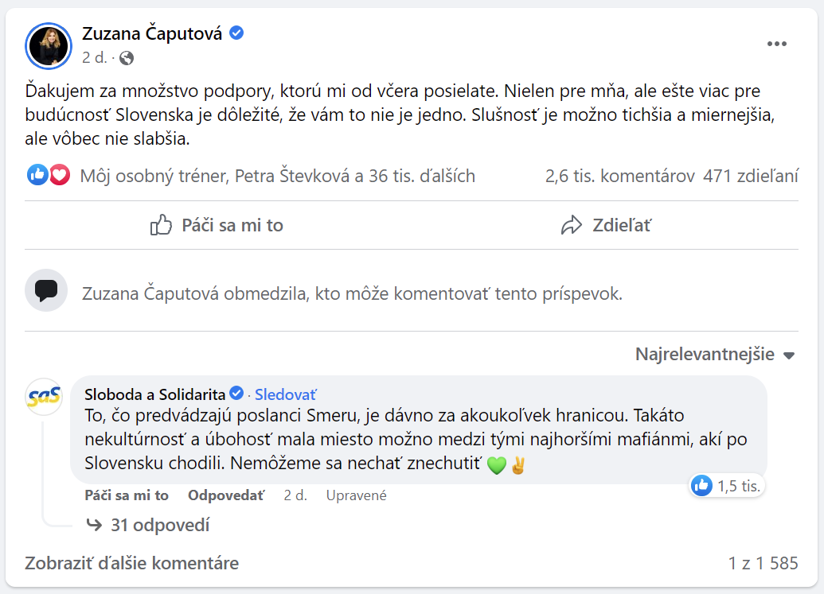Click the Páči sa mi to post button

pyautogui.click(x=217, y=226)
